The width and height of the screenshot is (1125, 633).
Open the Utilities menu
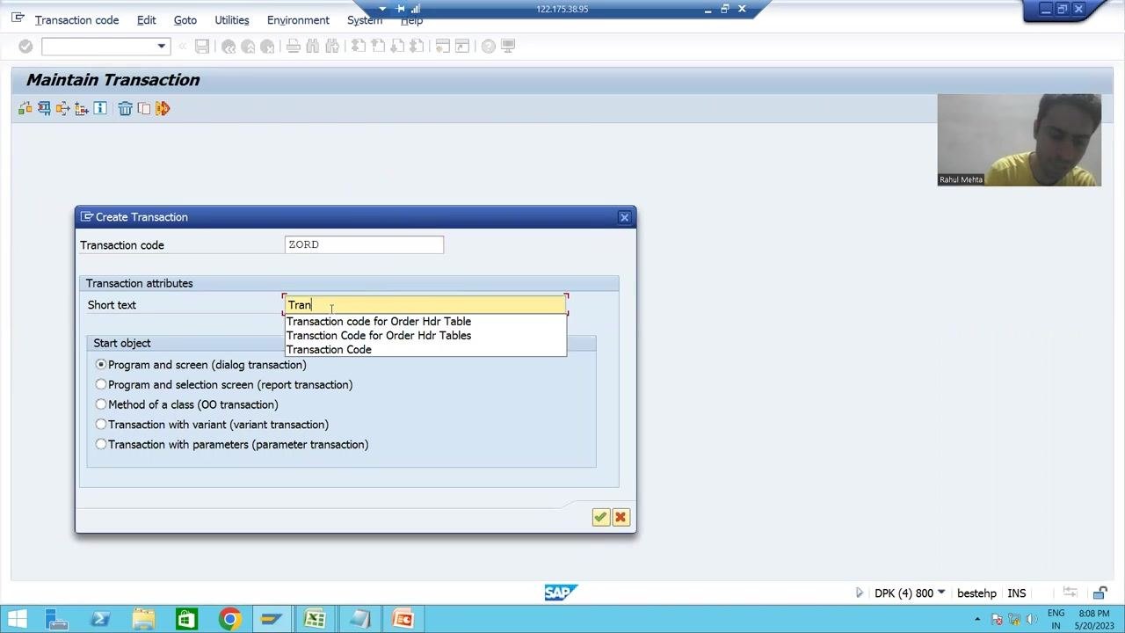[232, 20]
